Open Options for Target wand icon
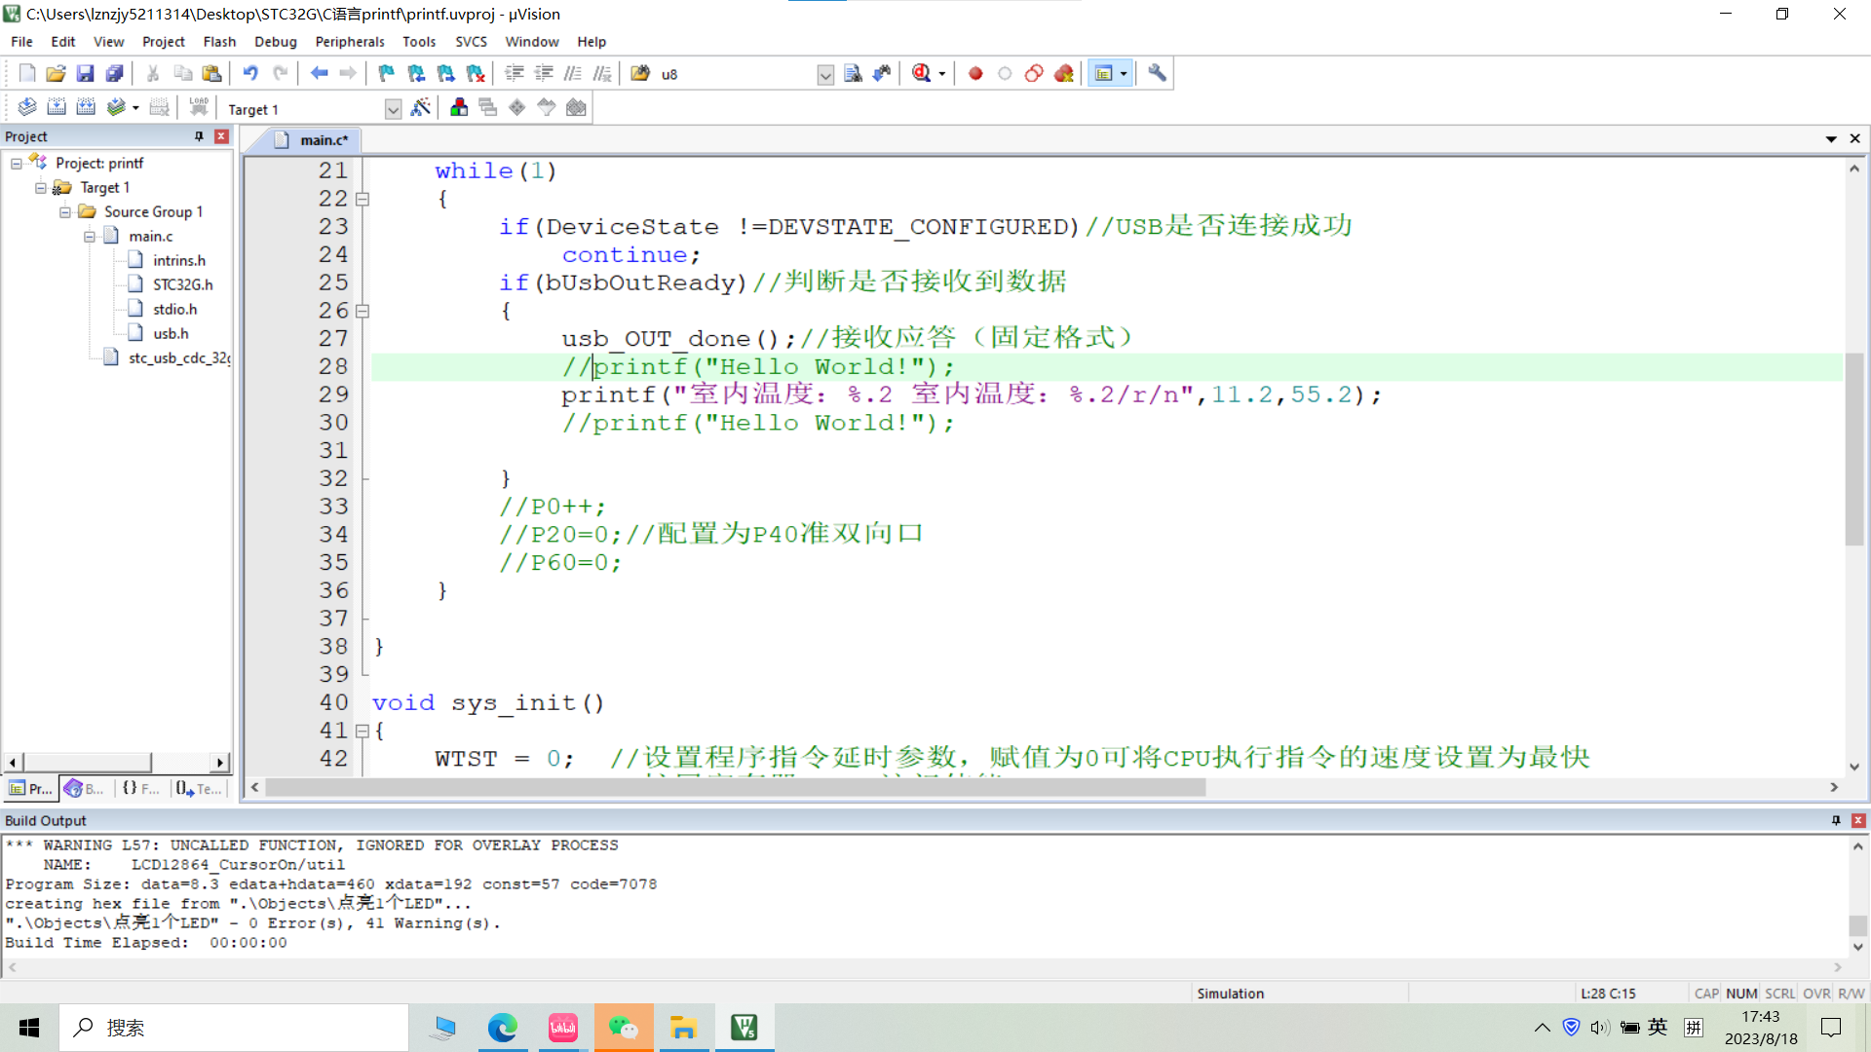Viewport: 1871px width, 1052px height. (x=421, y=108)
